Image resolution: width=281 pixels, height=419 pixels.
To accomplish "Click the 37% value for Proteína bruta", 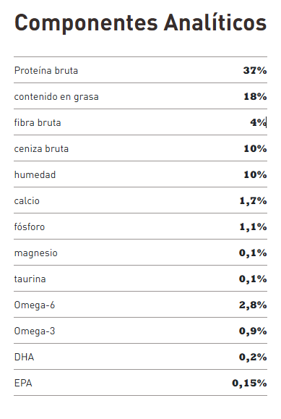I will click(x=255, y=70).
